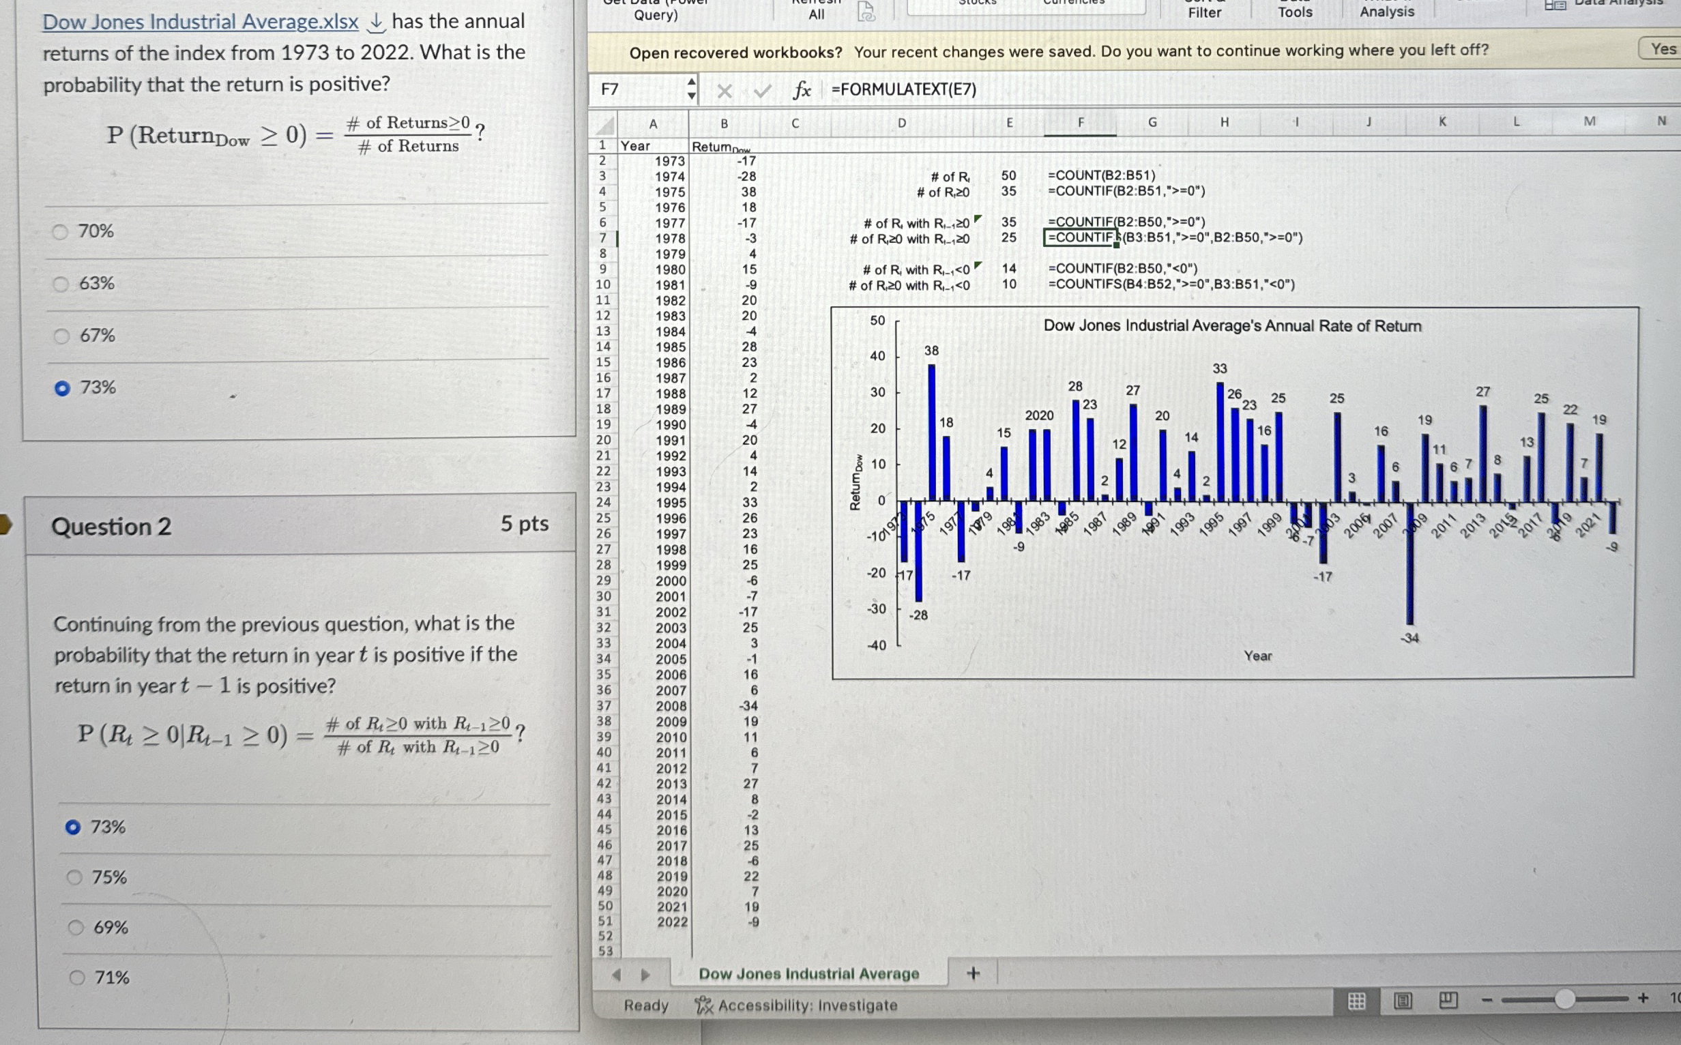
Task: Select the 67% answer for question 1
Action: (61, 336)
